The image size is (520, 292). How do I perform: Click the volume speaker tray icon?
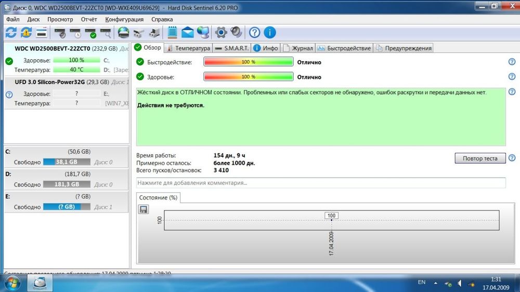coord(460,283)
